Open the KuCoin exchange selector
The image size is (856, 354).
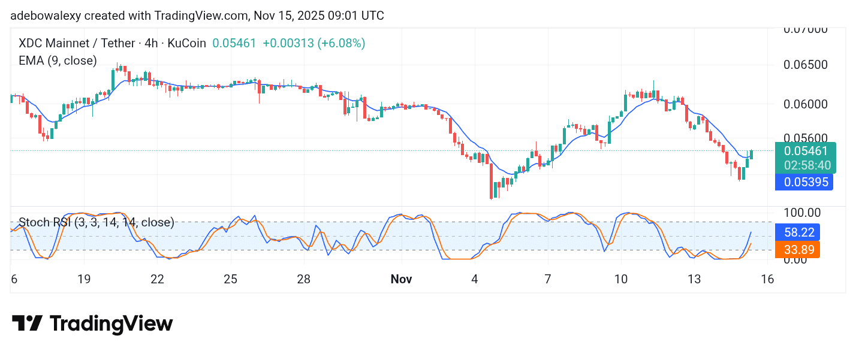[186, 43]
